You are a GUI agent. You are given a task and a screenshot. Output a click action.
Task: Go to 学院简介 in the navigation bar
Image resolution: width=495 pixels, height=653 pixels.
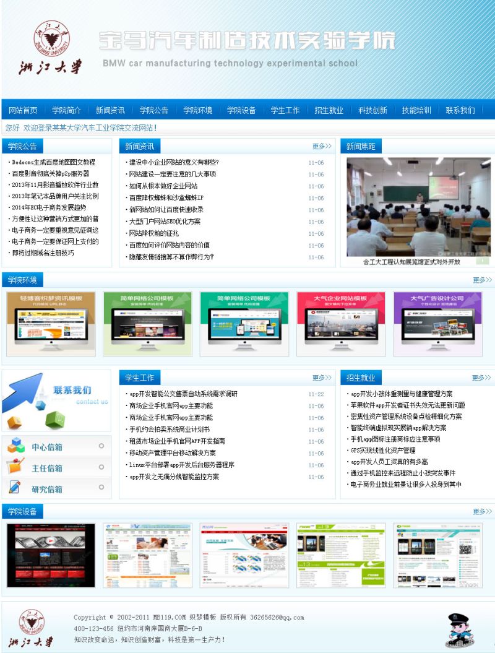point(67,110)
